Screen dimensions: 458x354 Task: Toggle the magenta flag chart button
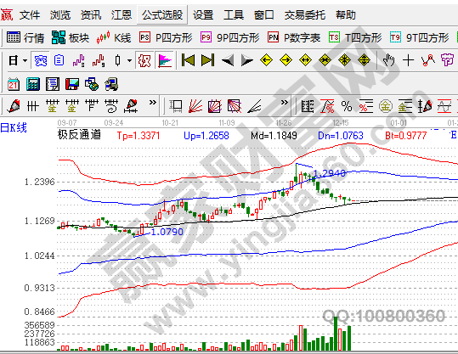[x=165, y=61]
